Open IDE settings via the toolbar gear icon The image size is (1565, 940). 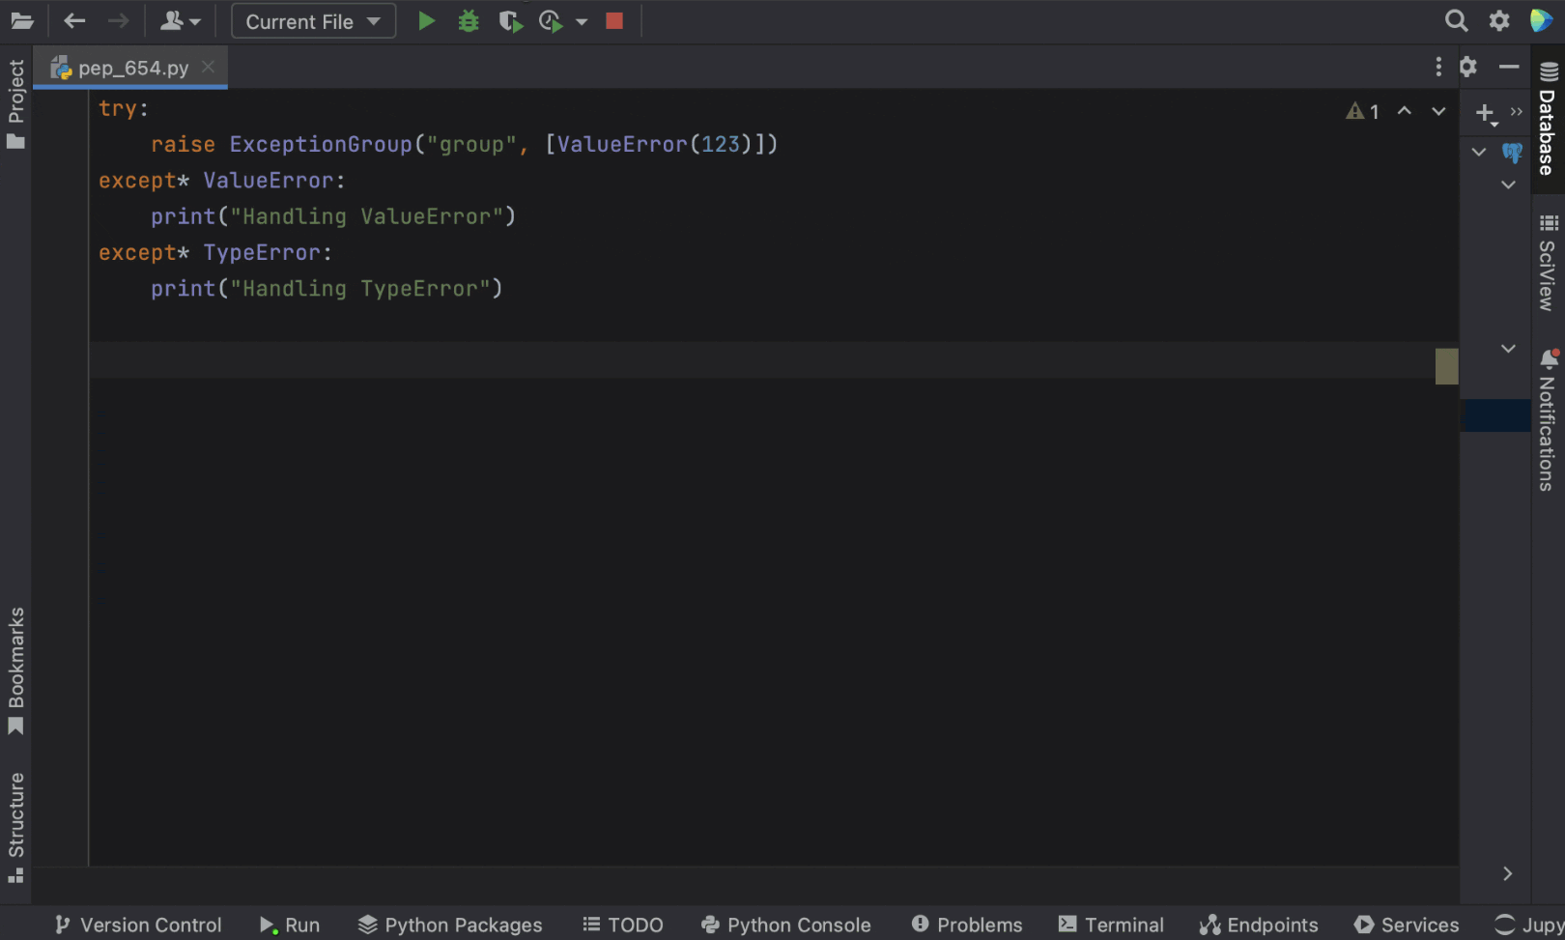pyautogui.click(x=1499, y=19)
